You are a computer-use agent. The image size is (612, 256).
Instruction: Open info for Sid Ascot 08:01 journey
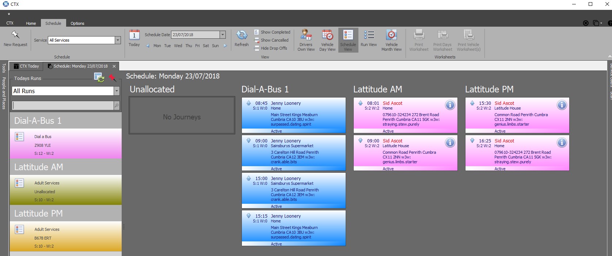point(450,105)
